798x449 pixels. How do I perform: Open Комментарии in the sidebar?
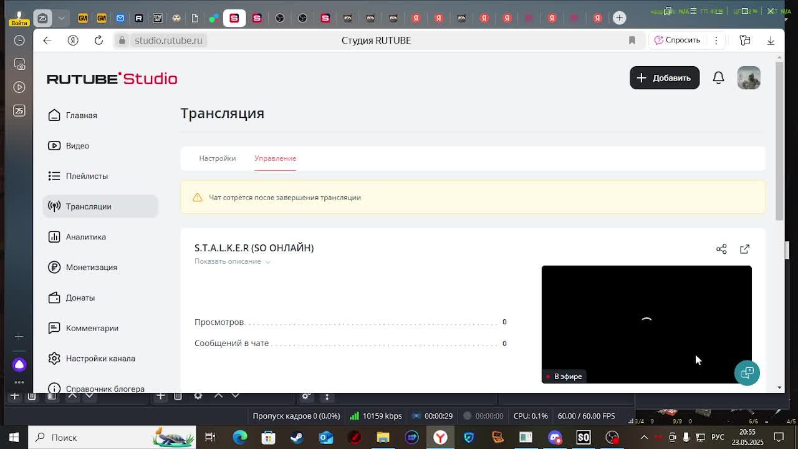[x=100, y=328]
